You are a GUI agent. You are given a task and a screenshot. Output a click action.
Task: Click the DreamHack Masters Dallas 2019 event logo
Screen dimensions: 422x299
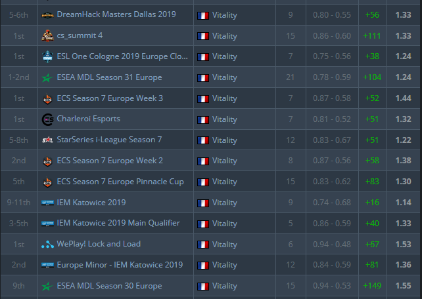point(47,14)
